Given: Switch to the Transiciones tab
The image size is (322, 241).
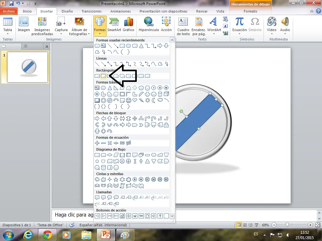Looking at the screenshot, I should [92, 11].
